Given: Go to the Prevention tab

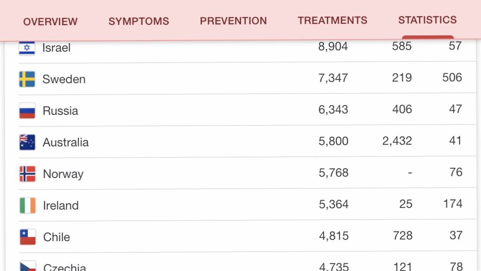Looking at the screenshot, I should click(233, 21).
